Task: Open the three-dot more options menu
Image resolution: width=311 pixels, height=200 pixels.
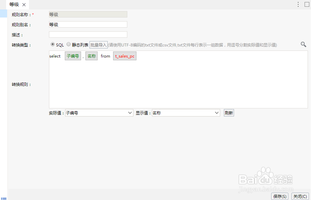Action: click(298, 5)
